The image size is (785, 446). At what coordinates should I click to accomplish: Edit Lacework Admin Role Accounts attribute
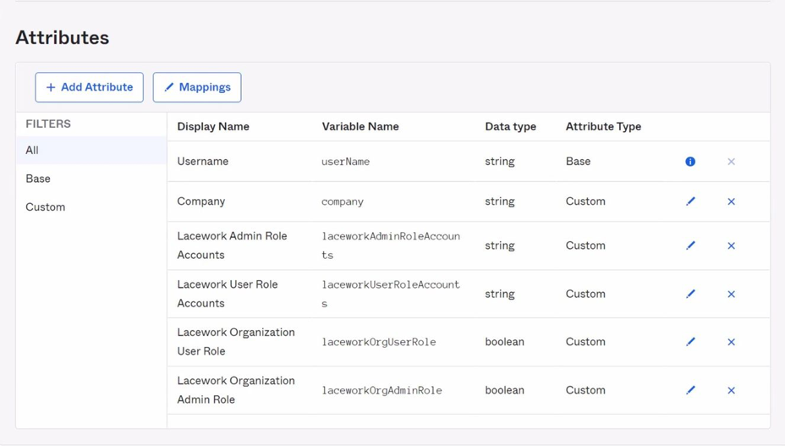coord(690,245)
